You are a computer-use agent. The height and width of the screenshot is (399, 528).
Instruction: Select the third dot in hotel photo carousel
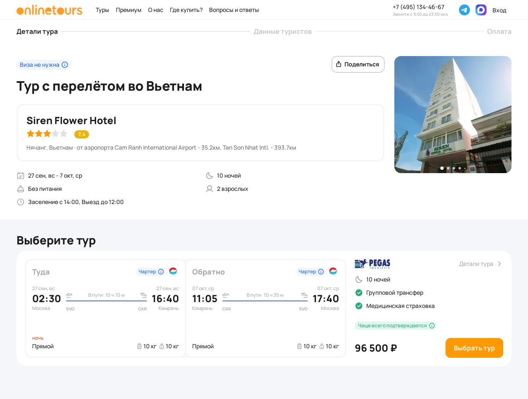(x=454, y=168)
